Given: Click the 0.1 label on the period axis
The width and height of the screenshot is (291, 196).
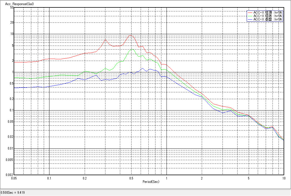Looking at the screenshot, I should [x=49, y=178].
